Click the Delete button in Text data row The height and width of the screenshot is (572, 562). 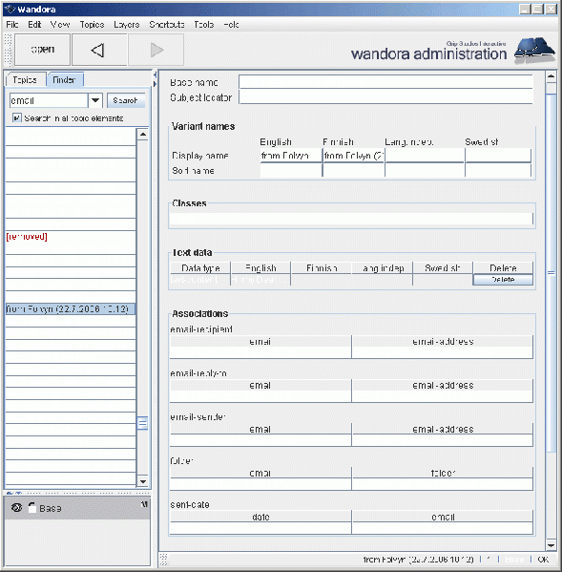click(503, 280)
